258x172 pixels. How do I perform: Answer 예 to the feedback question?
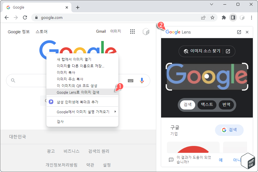[221, 160]
